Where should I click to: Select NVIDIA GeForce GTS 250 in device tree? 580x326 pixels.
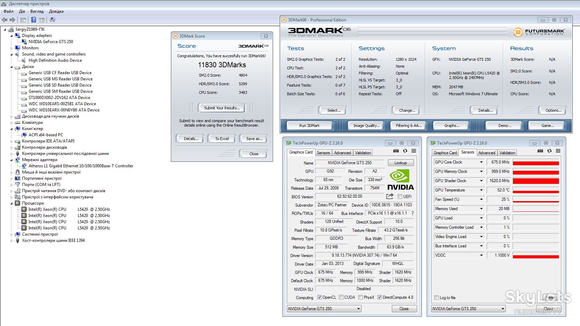[x=51, y=42]
